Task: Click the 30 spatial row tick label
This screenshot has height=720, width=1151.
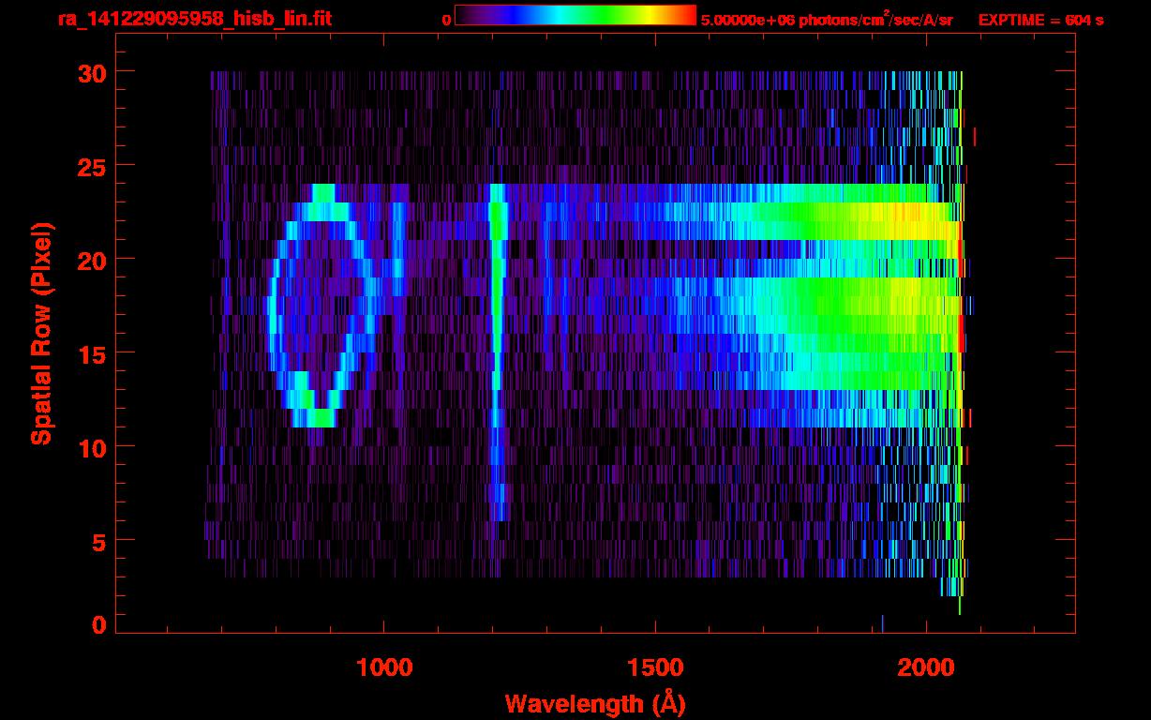Action: coord(92,72)
